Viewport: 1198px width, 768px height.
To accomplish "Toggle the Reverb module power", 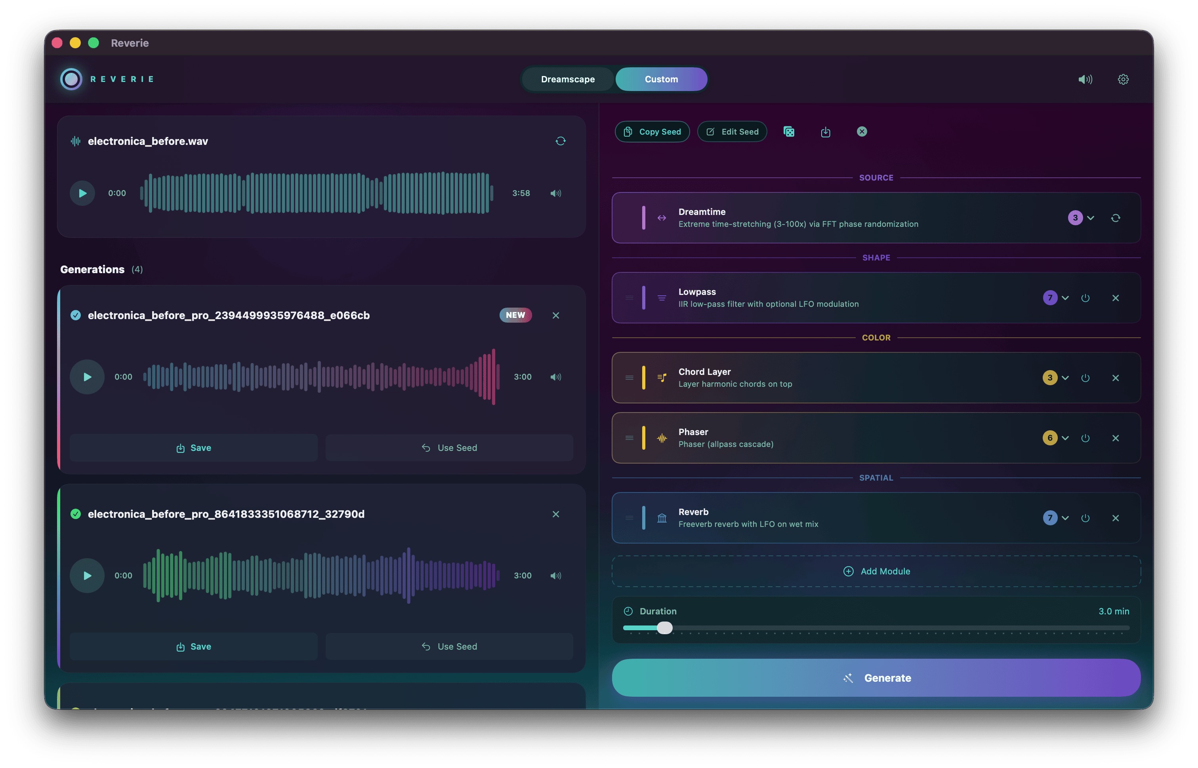I will (x=1085, y=518).
